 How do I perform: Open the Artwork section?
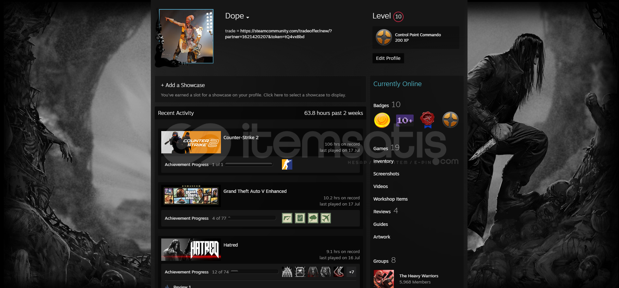point(382,237)
